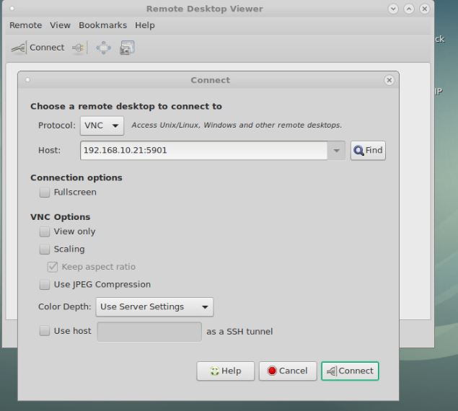This screenshot has height=411, width=458.
Task: Enable the Fullscreen checkbox
Action: click(45, 193)
